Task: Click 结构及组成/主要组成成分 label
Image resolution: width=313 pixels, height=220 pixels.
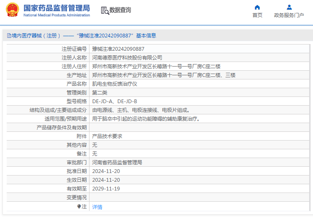Action: (x=58, y=110)
